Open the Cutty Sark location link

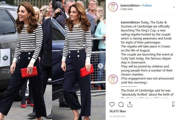(126, 9)
